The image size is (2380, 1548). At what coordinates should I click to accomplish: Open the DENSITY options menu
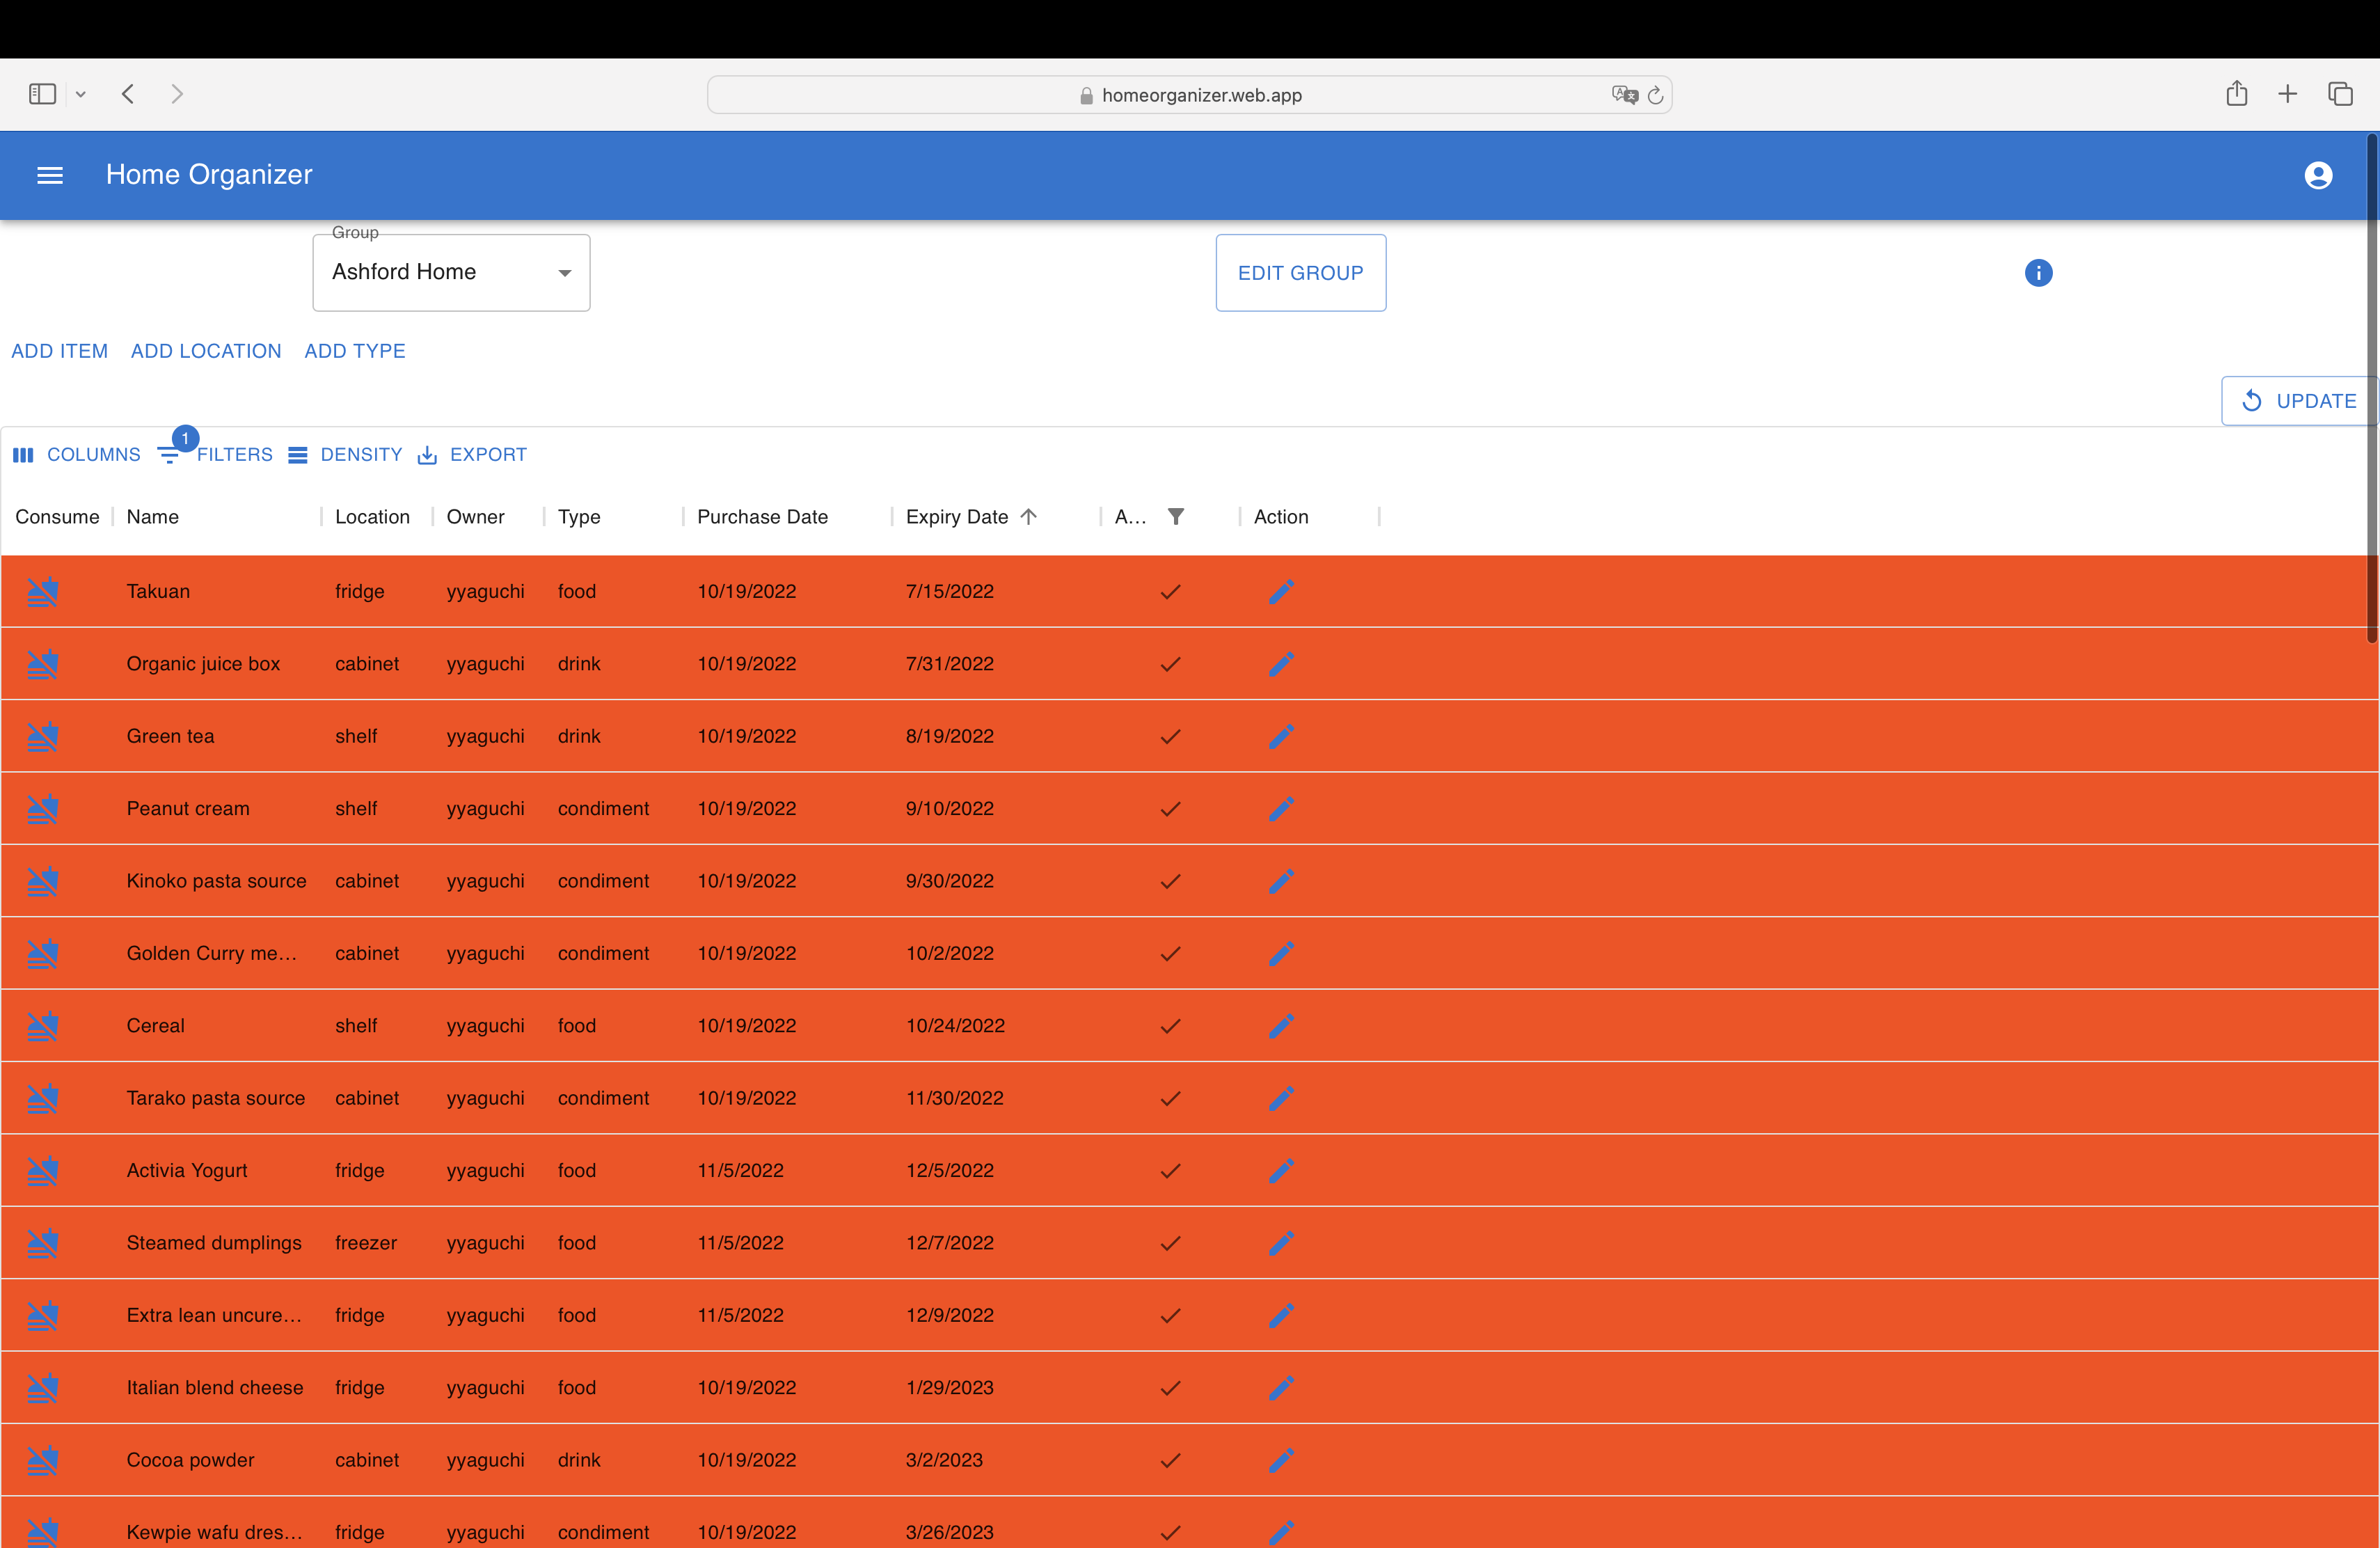coord(345,454)
